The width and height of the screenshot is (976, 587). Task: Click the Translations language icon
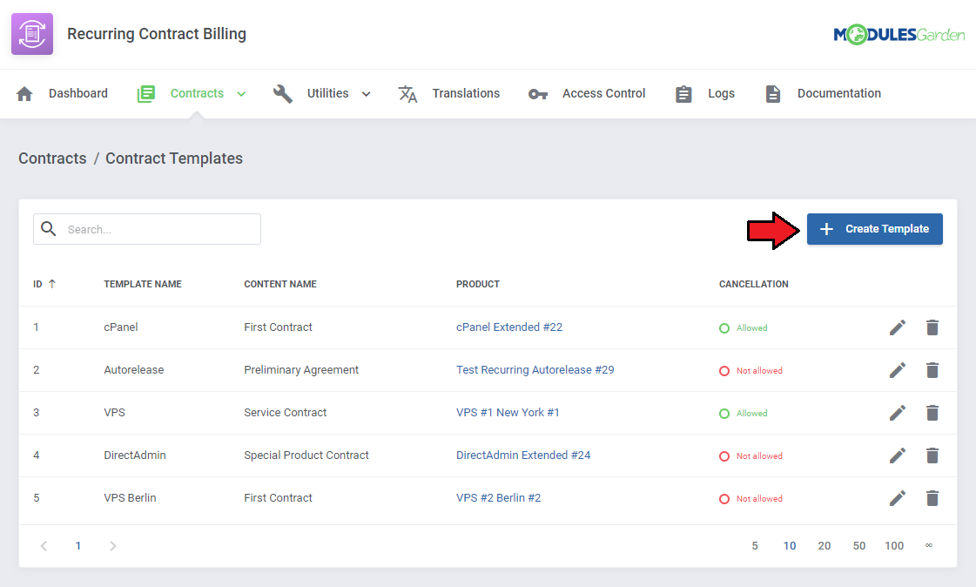coord(407,94)
